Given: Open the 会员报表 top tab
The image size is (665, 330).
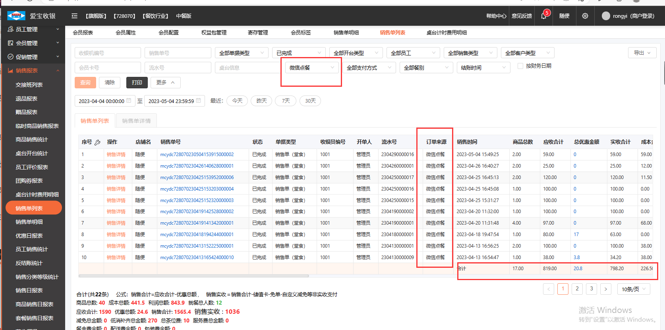Looking at the screenshot, I should point(83,32).
